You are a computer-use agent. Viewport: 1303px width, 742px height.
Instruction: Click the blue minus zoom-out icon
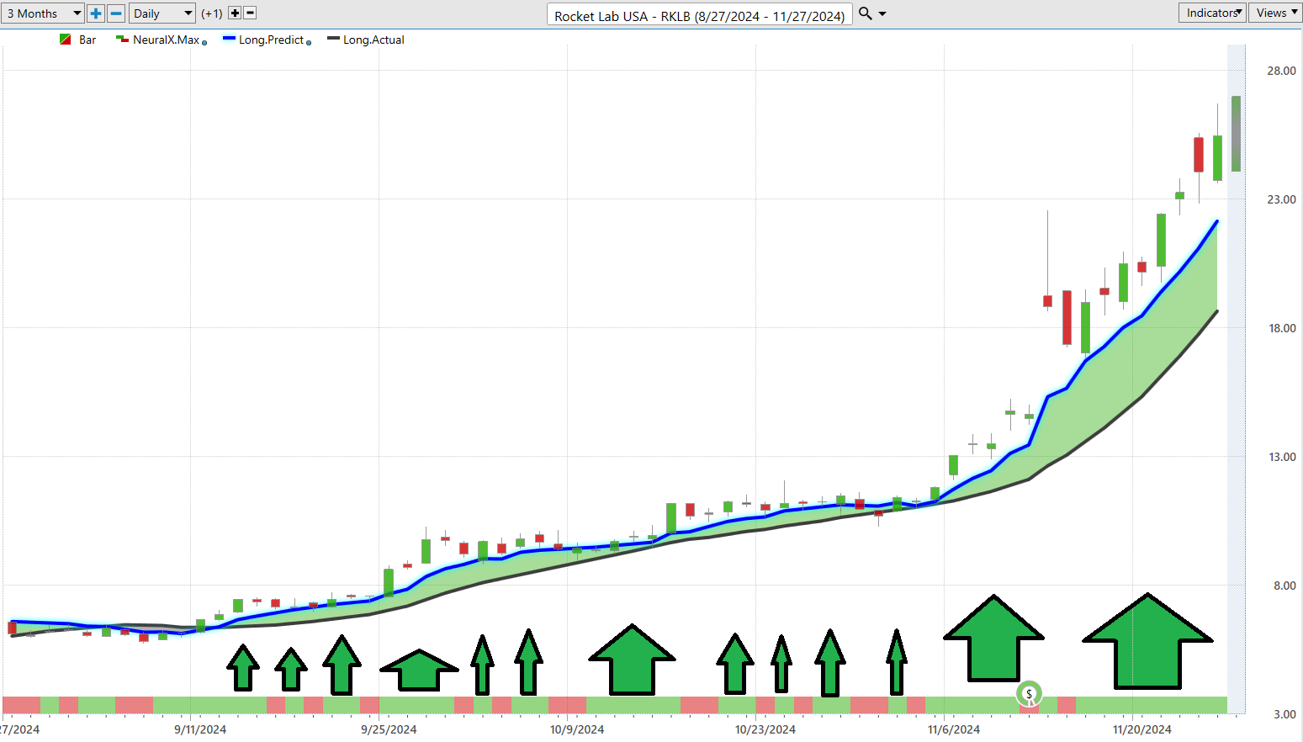[117, 13]
